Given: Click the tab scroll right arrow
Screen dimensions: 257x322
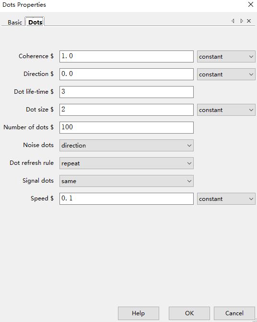Looking at the screenshot, I should pos(242,21).
